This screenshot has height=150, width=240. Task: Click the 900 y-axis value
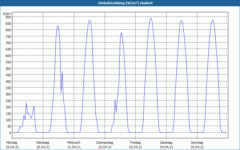pyautogui.click(x=8, y=17)
